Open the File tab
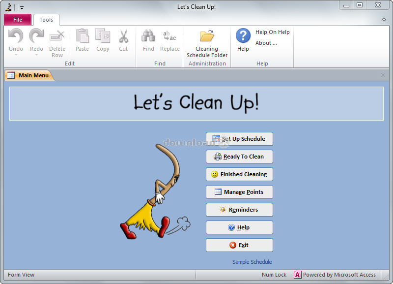Screen dimensions: 393x284 18,20
